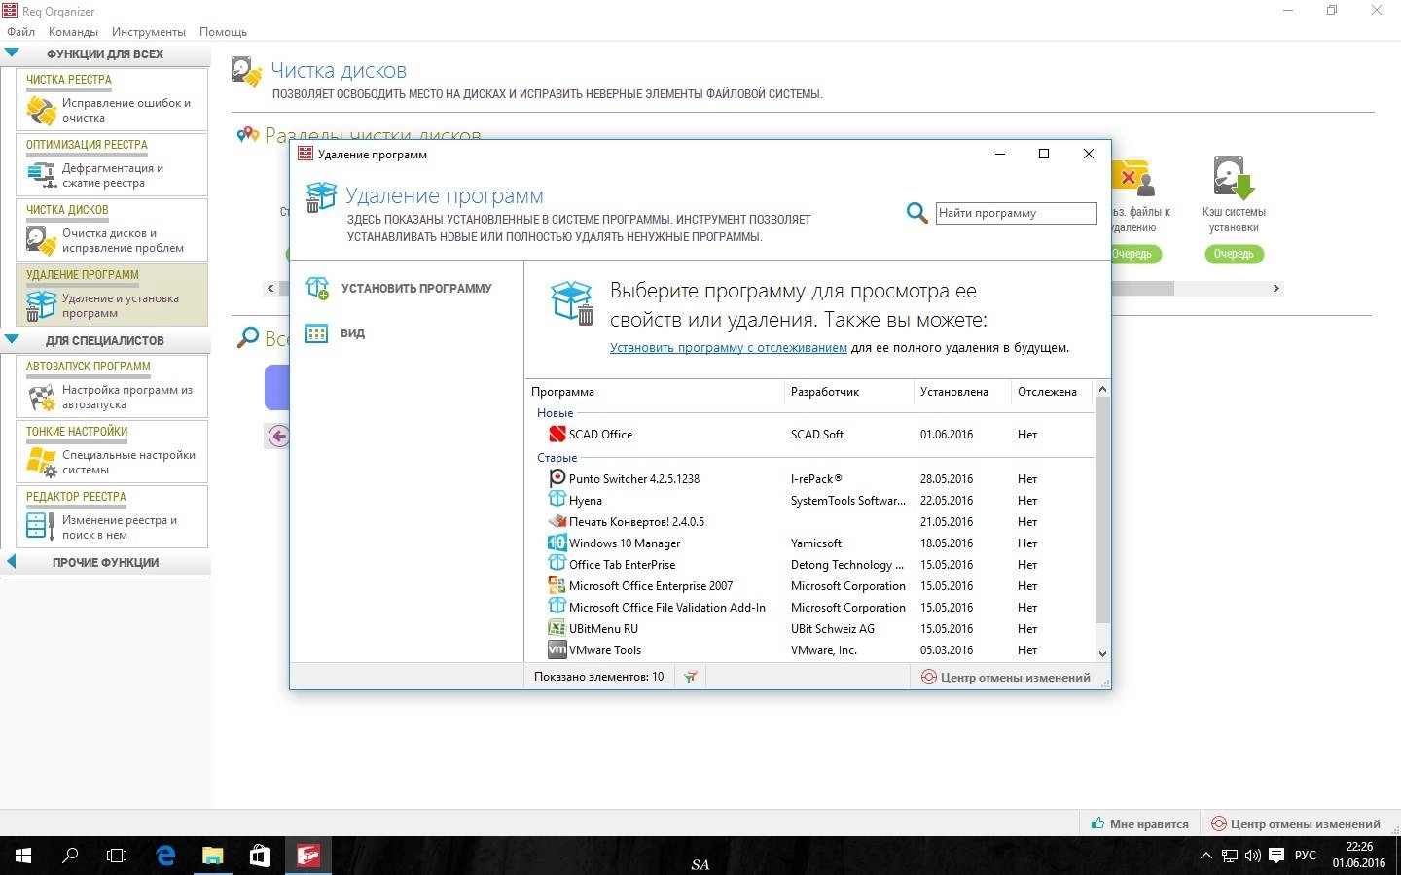Click the Программа column header
The width and height of the screenshot is (1401, 875).
point(655,392)
